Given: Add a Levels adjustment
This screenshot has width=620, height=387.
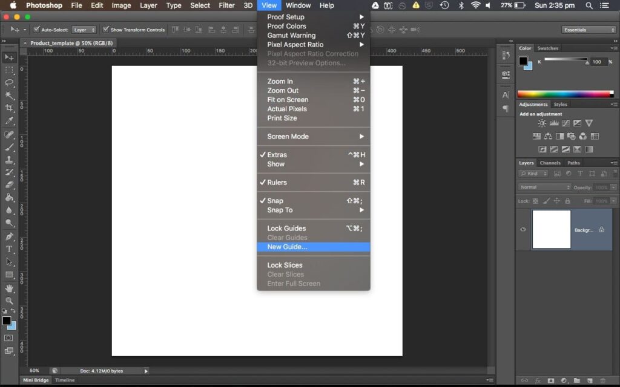Looking at the screenshot, I should pos(555,123).
